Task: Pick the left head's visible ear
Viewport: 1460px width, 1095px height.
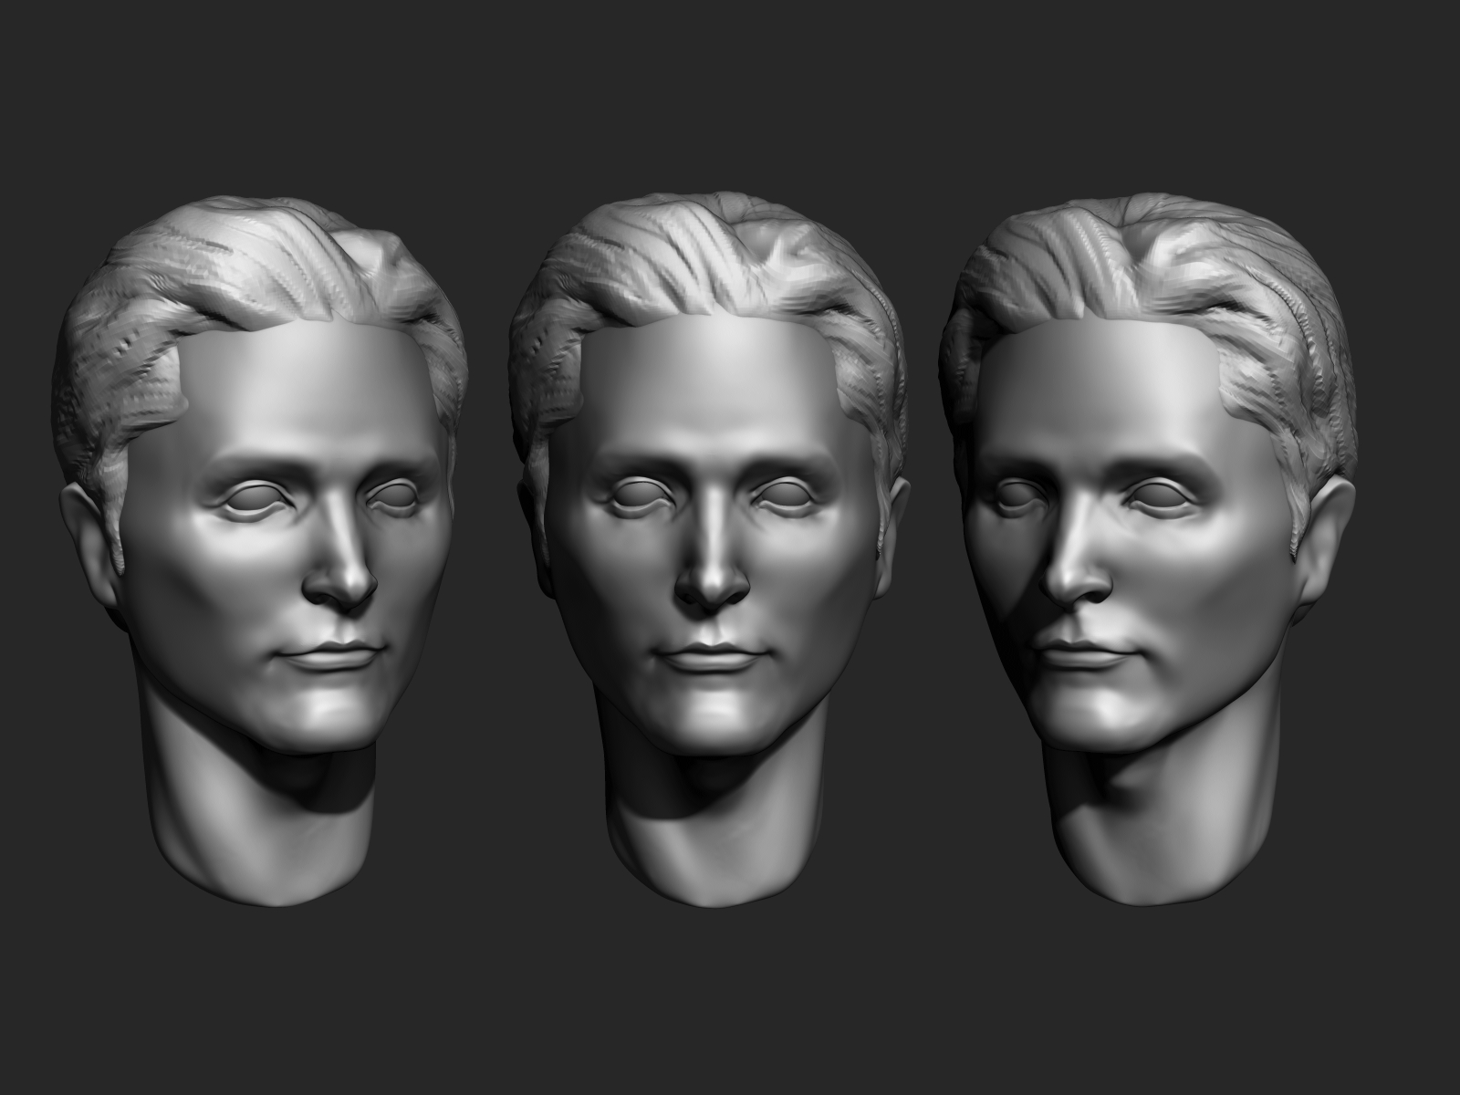Action: coord(91,538)
